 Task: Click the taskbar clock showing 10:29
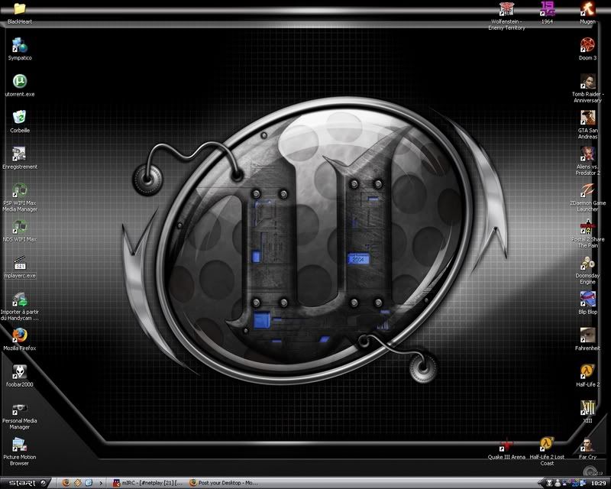[x=599, y=483]
